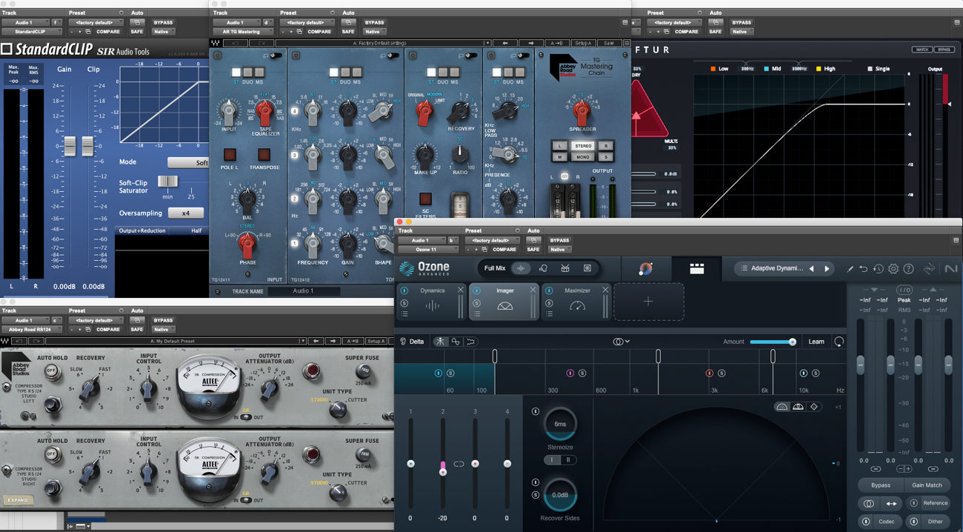Solo the Dynamics module with S button
The width and height of the screenshot is (963, 532).
(x=404, y=302)
